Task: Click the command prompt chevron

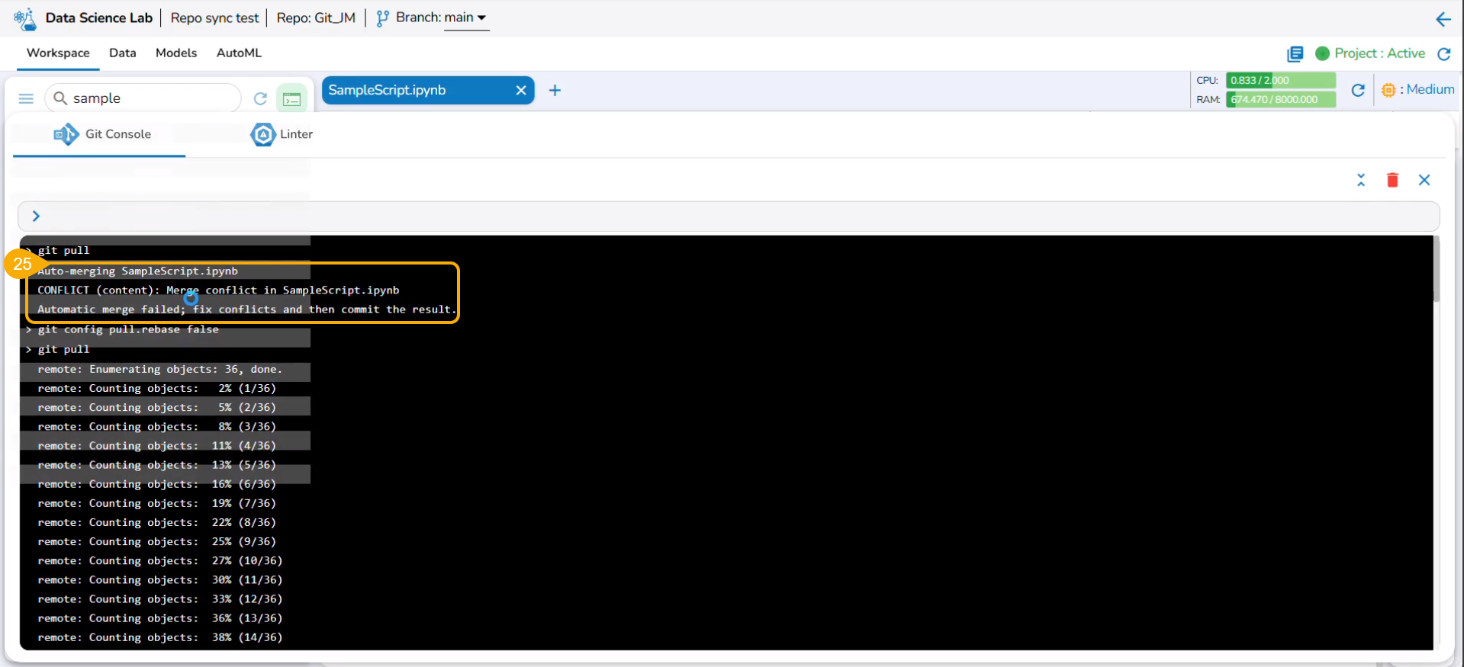Action: click(x=36, y=216)
